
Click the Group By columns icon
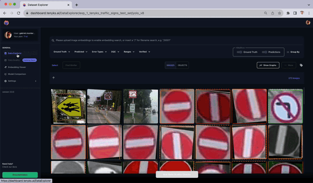288,52
